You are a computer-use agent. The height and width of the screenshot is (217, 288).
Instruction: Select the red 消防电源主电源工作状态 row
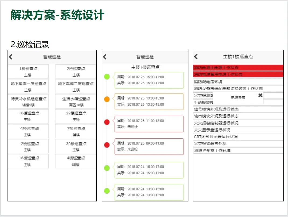point(238,68)
